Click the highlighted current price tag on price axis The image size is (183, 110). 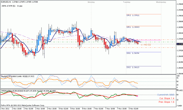coord(180,44)
